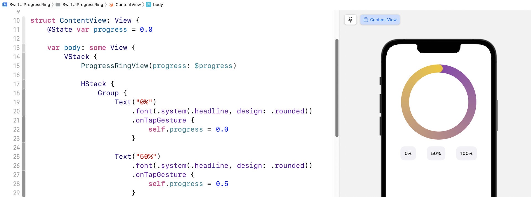Click ProgressRingView in the code editor
Screen dimensions: 531x197
(x=114, y=66)
